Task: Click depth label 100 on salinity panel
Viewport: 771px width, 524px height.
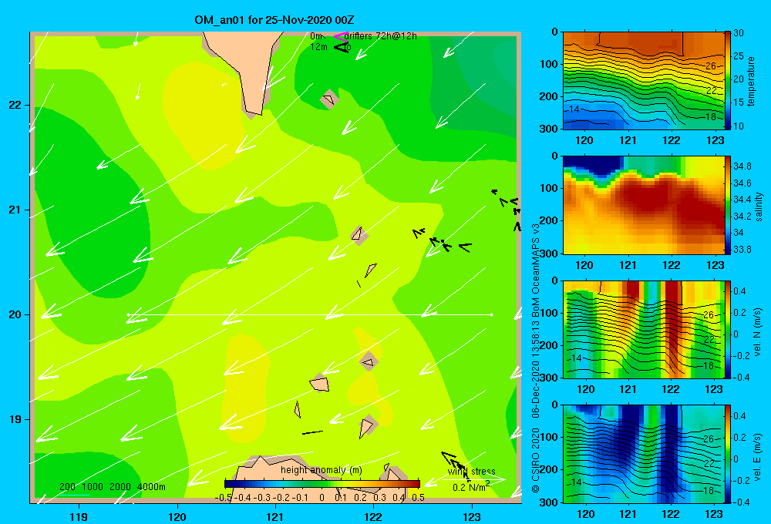Action: 548,188
